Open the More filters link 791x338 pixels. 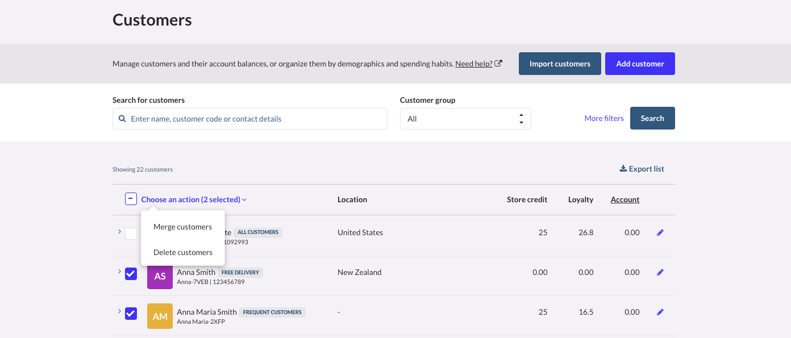603,119
